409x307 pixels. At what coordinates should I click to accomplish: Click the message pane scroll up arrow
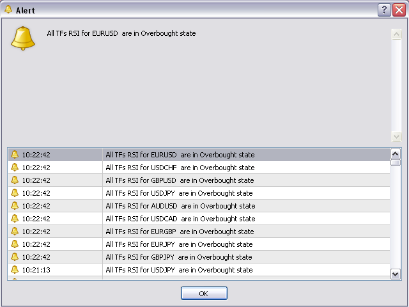(396, 34)
